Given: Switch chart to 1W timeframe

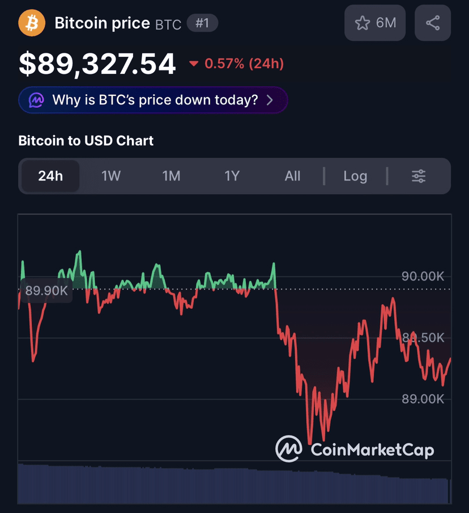Looking at the screenshot, I should click(111, 176).
